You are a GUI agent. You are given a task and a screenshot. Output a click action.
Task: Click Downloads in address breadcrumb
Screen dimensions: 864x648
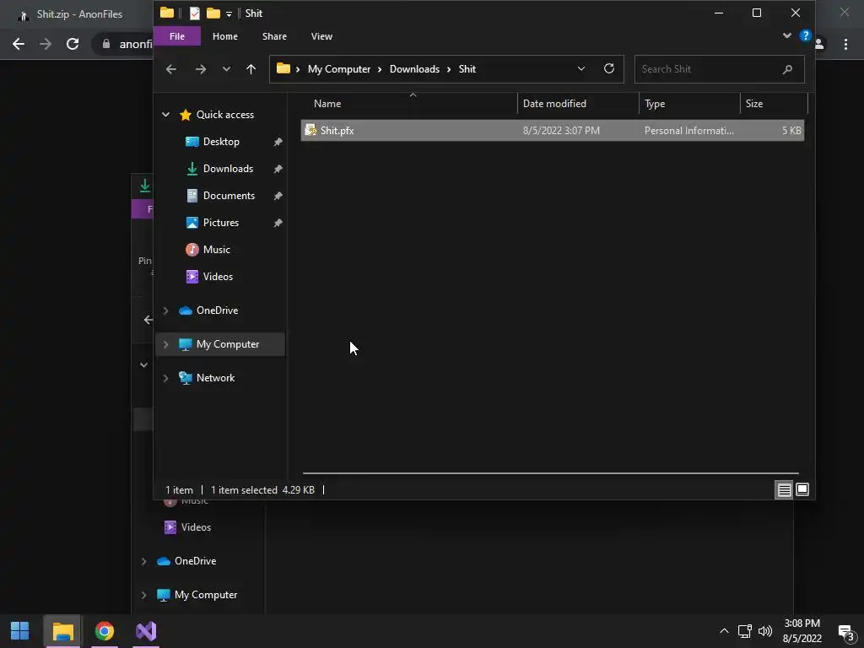point(414,69)
